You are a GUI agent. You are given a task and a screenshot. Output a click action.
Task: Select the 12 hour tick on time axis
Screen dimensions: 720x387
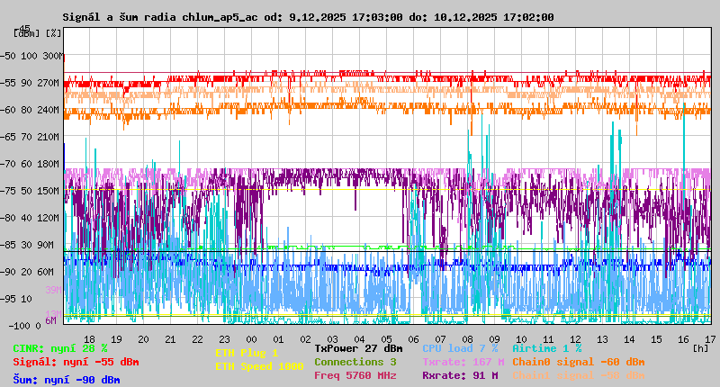click(576, 338)
